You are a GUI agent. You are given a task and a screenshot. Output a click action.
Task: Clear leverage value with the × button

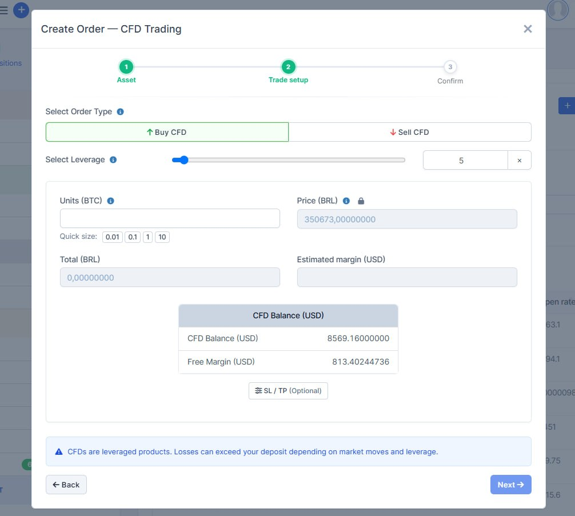pos(519,160)
